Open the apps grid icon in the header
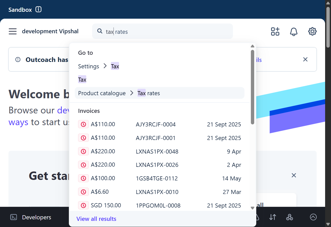Screen dimensions: 331x227 pos(275,31)
